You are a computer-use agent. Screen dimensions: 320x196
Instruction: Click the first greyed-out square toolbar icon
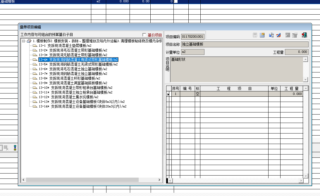tap(288, 35)
